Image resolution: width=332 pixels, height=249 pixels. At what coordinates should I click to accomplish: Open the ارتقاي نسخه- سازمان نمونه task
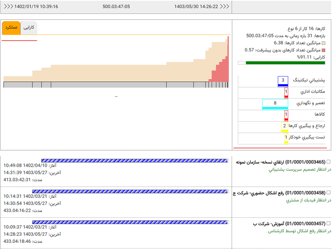[281, 162]
